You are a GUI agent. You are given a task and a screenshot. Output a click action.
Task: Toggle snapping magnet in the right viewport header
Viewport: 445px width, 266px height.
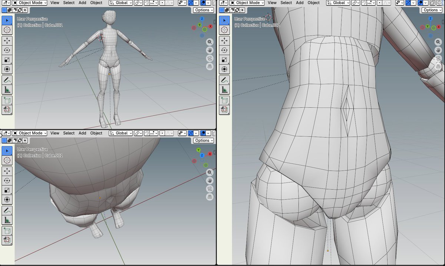point(363,3)
